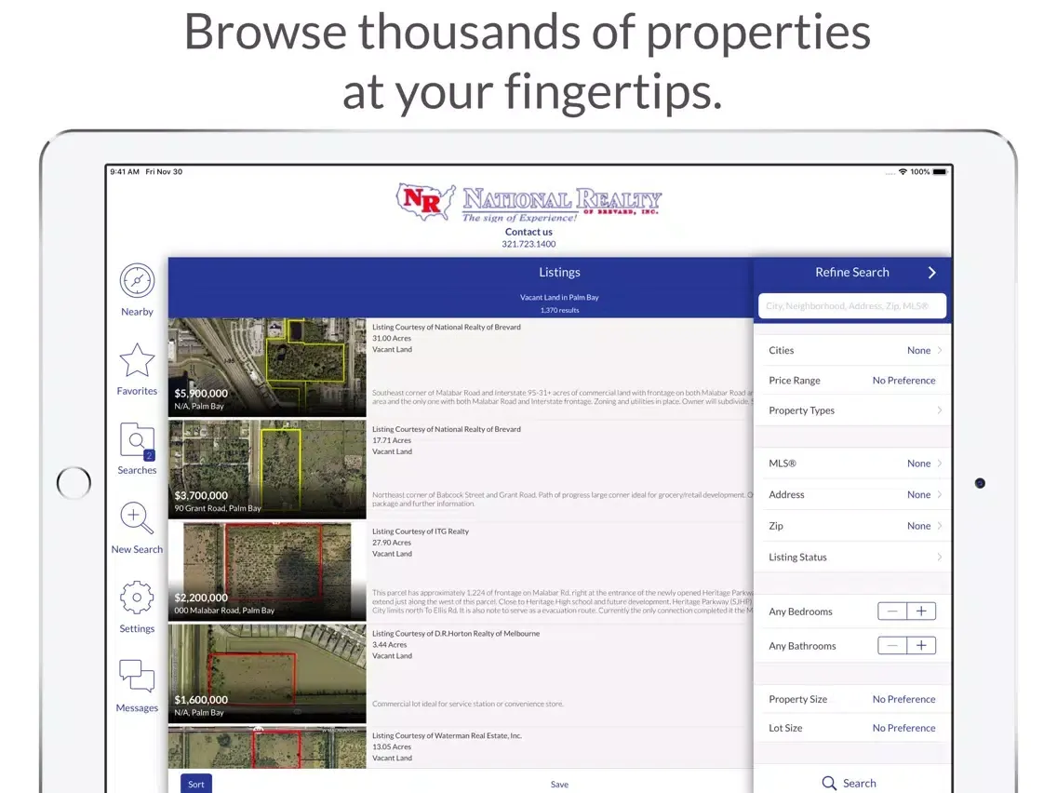This screenshot has width=1057, height=793.
Task: Click 'Listing Courtesy of ITG Realty'
Action: pos(421,531)
